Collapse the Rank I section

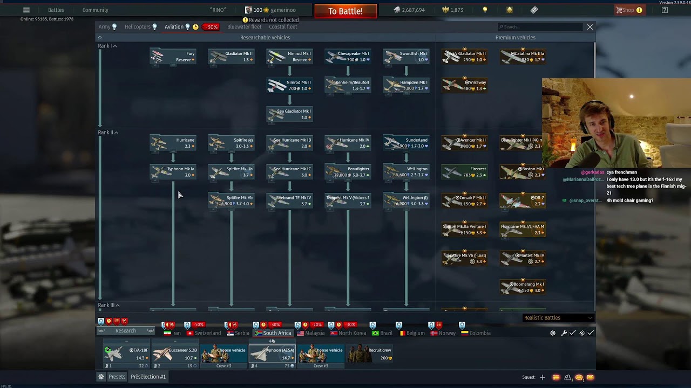point(107,46)
